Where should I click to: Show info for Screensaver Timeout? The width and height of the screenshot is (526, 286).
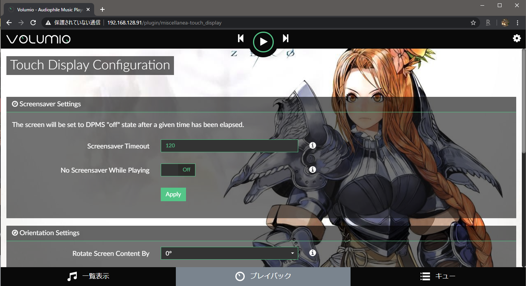coord(313,145)
